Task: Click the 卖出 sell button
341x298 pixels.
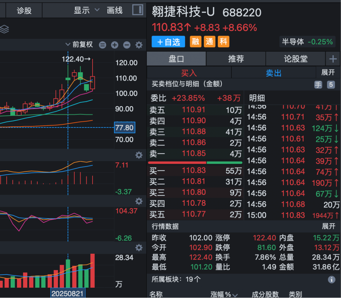Action: pos(274,73)
